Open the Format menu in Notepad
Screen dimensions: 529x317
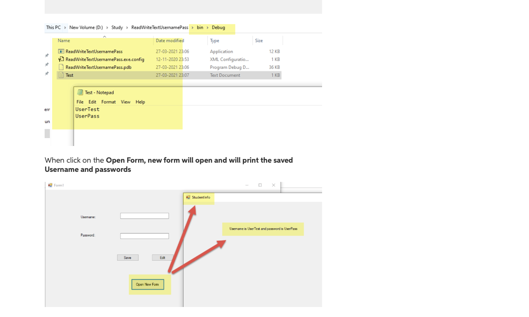click(x=108, y=102)
